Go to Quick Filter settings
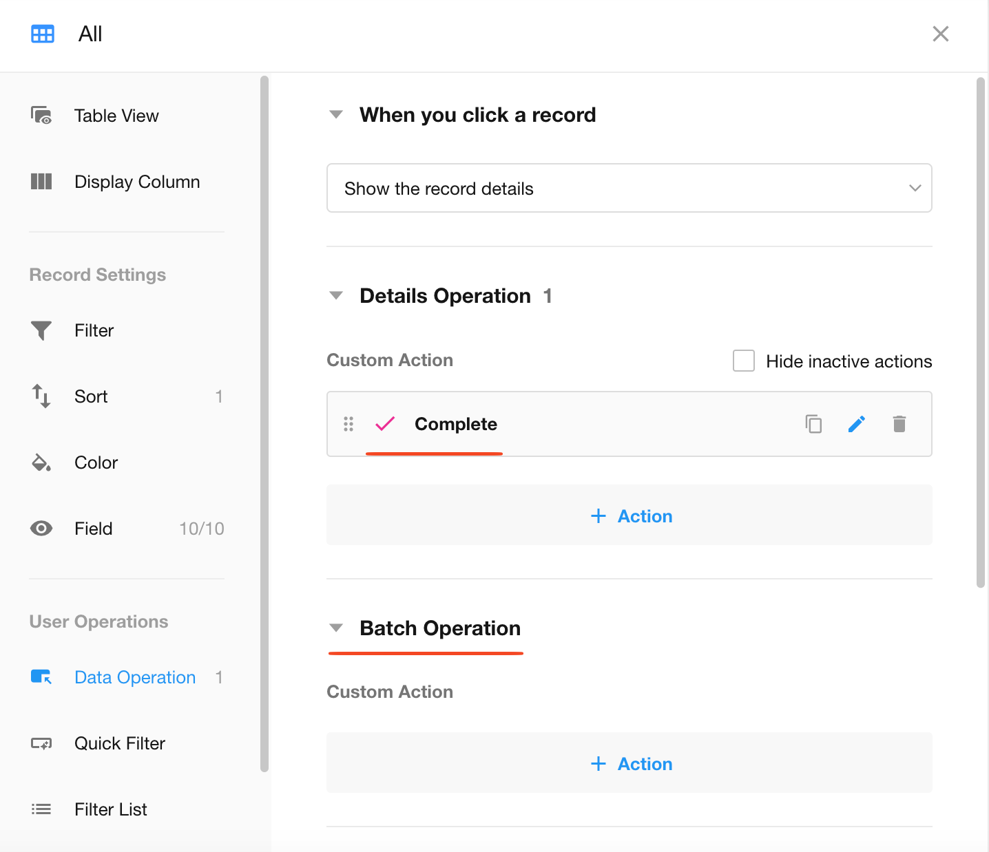The width and height of the screenshot is (989, 852). coord(119,743)
